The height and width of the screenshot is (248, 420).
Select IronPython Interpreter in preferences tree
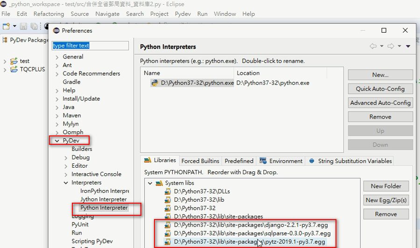click(105, 191)
